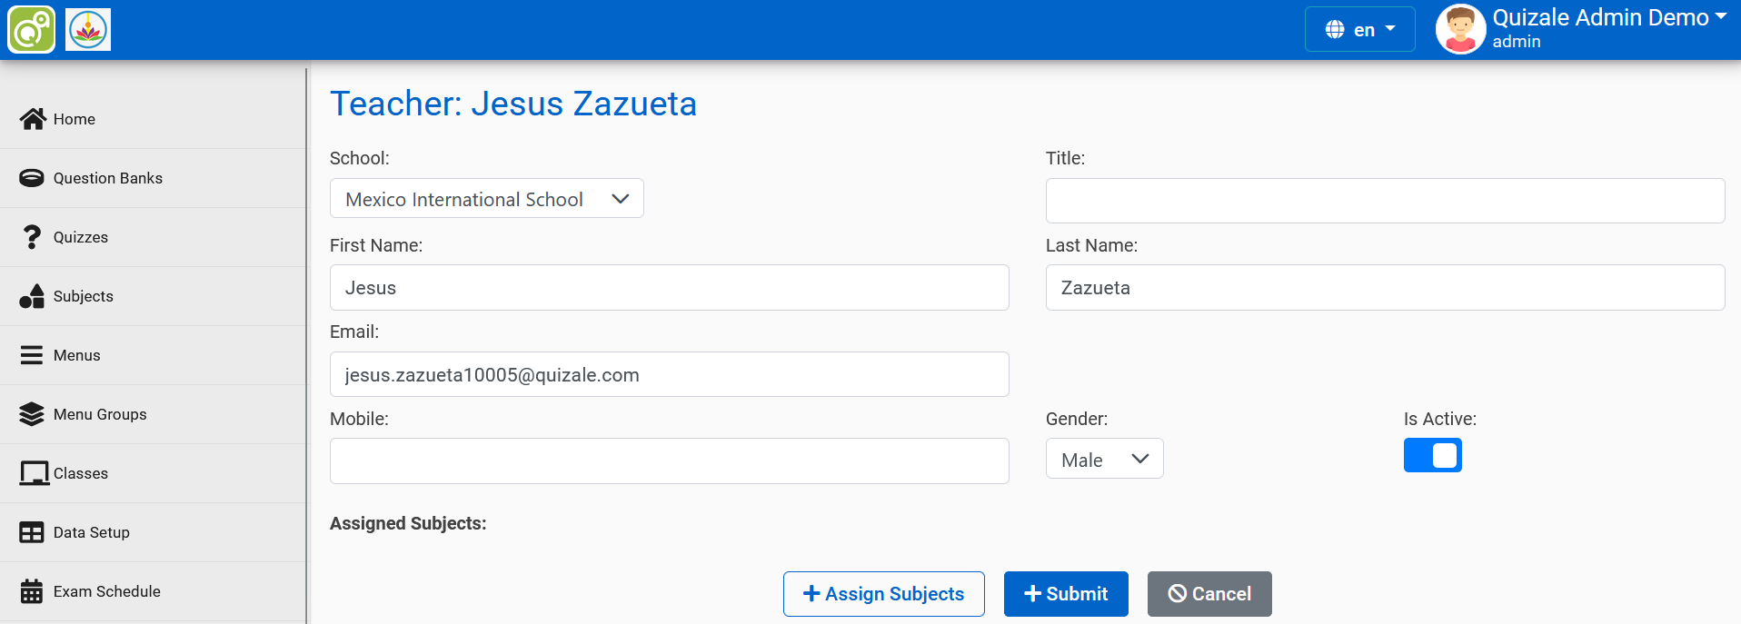
Task: Click inside the Mobile input field
Action: [668, 461]
